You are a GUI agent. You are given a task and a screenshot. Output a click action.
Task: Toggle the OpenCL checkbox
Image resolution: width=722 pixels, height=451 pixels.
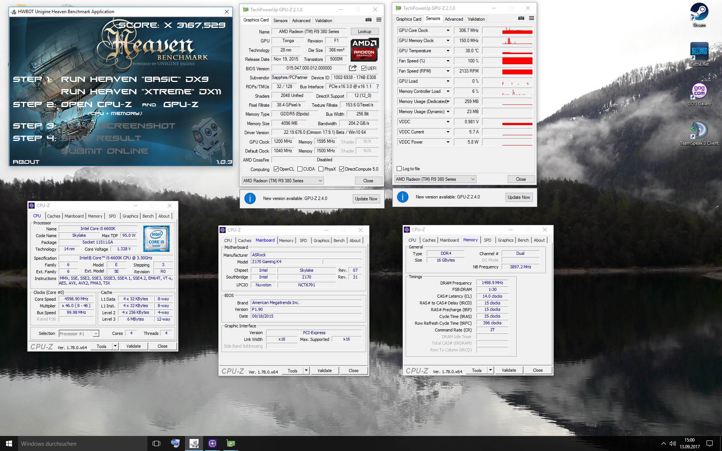click(276, 169)
